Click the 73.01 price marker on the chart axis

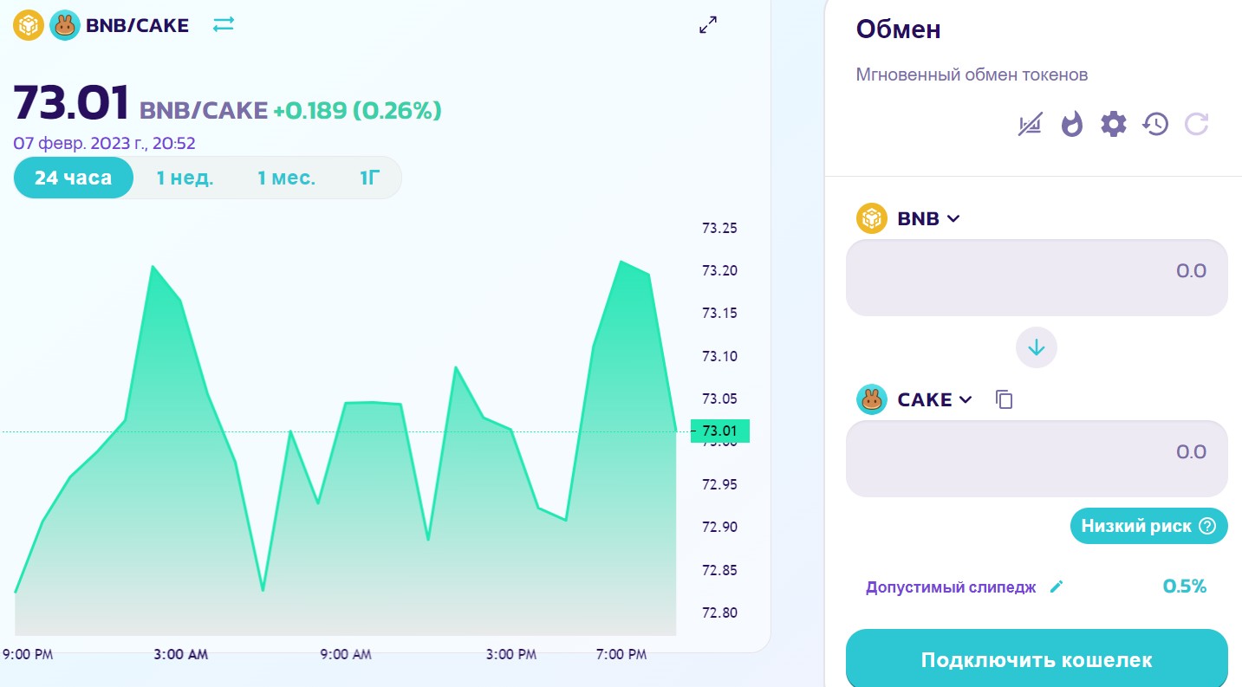pos(720,431)
